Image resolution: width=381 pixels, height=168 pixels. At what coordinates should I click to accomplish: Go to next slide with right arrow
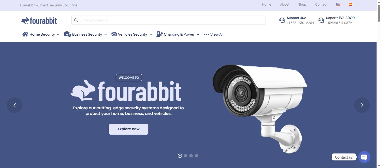coord(362,105)
